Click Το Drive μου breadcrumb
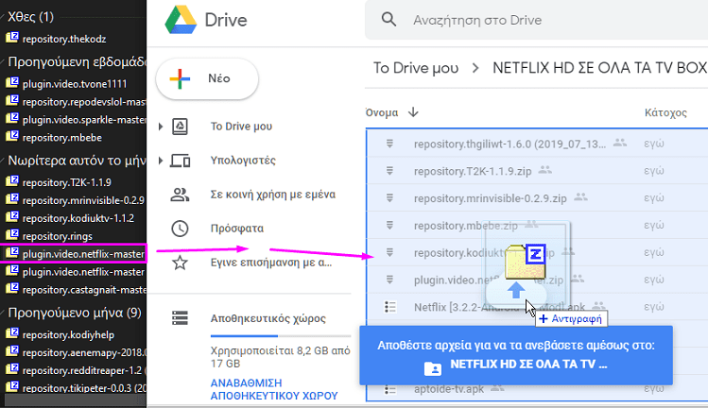This screenshot has height=408, width=708. [416, 68]
